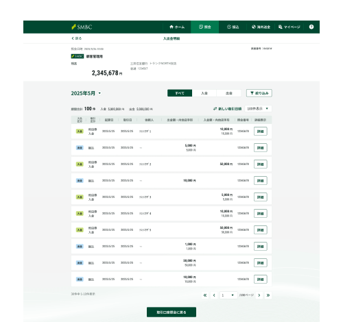Screen dimensions: 343x322
Task: Open the page number dropdown
Action: [228, 295]
